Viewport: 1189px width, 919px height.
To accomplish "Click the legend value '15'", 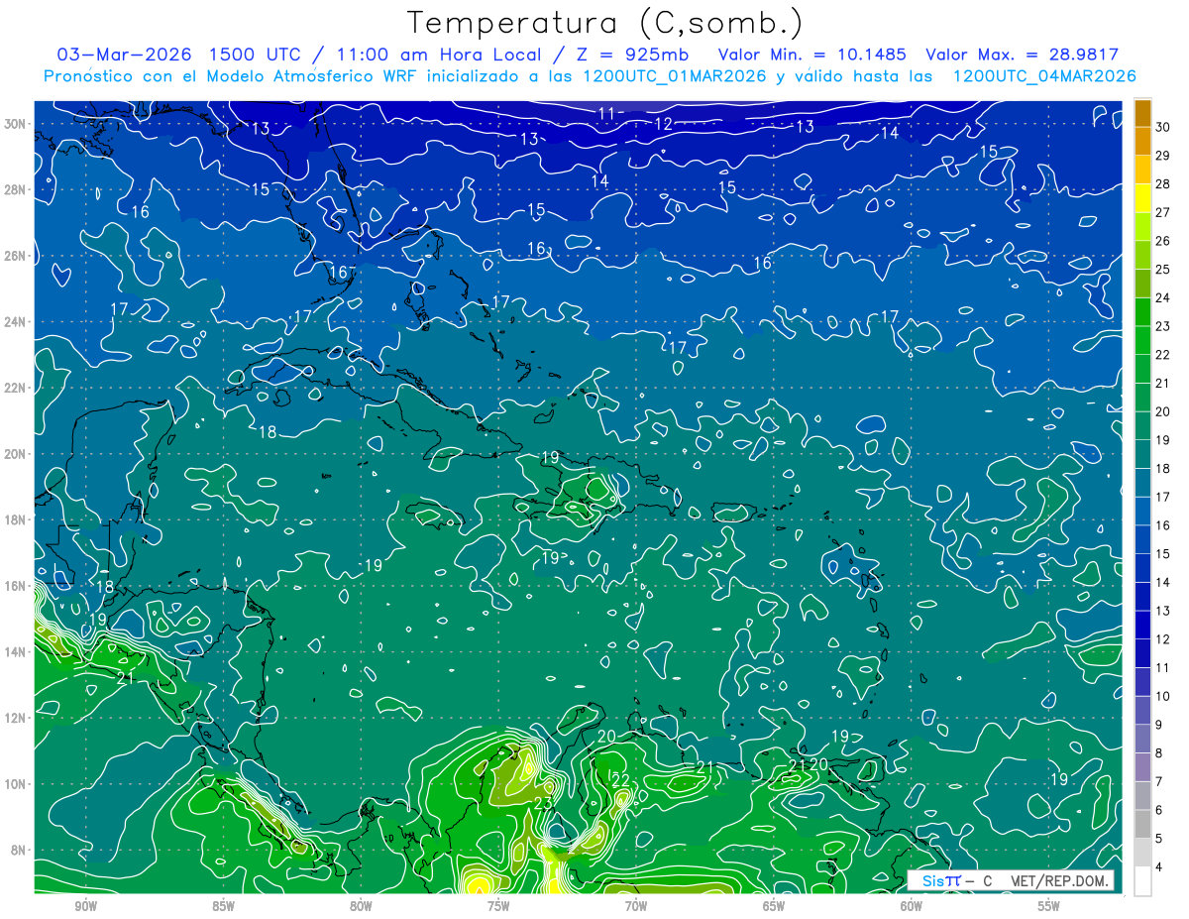I will pos(1163,553).
